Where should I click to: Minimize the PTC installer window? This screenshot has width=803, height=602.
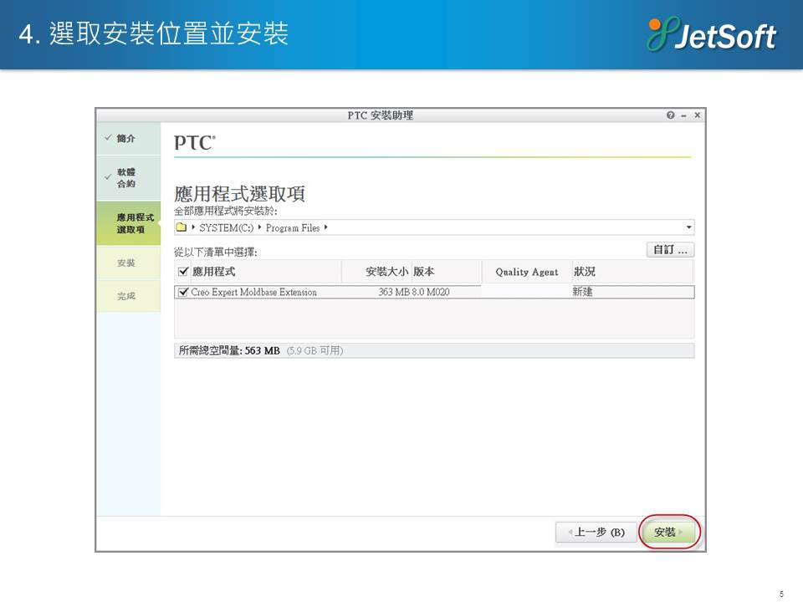pos(683,115)
